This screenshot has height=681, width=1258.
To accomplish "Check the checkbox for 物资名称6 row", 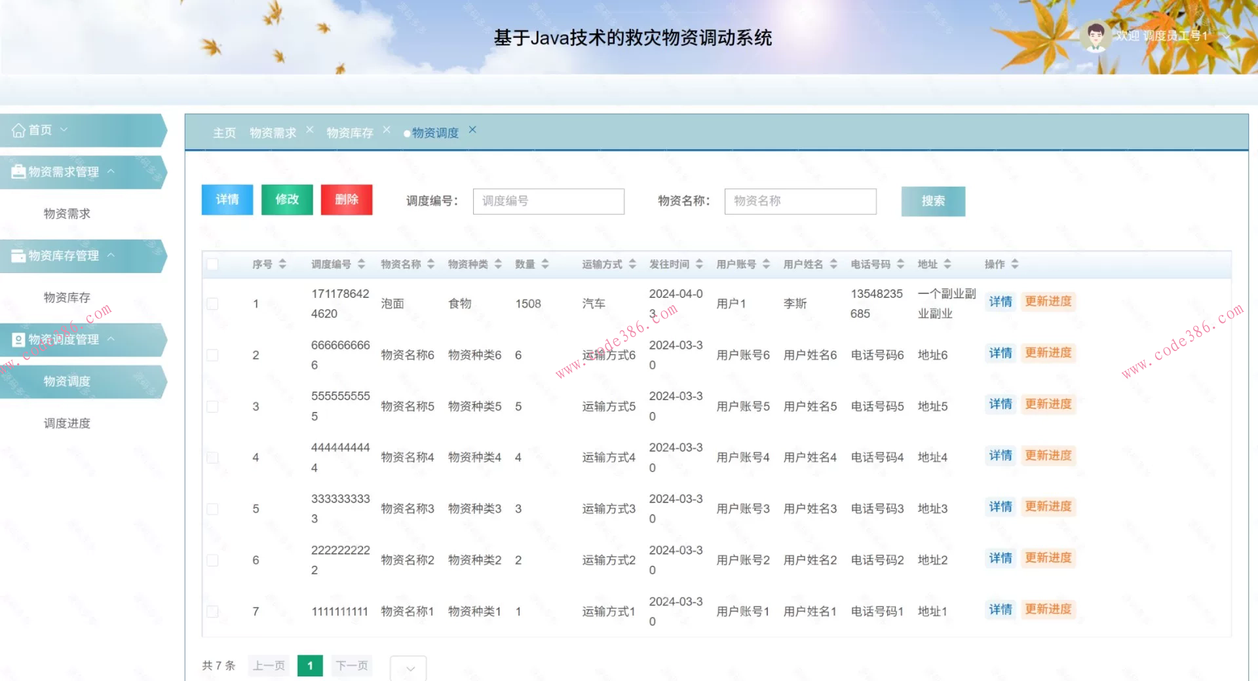I will [212, 355].
